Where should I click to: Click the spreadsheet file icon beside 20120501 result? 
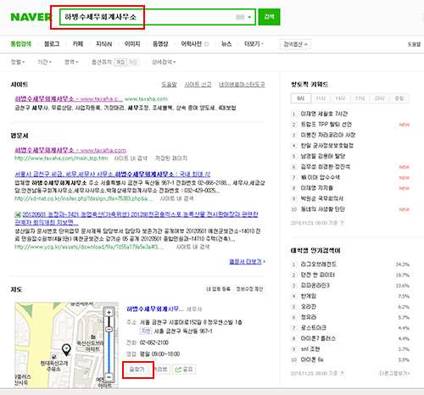[x=18, y=214]
